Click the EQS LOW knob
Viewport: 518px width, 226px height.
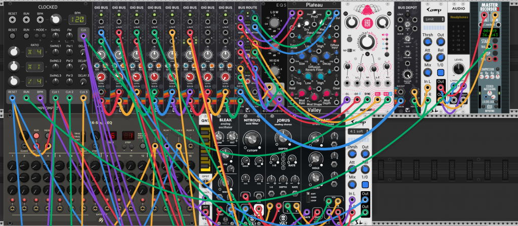(274, 22)
